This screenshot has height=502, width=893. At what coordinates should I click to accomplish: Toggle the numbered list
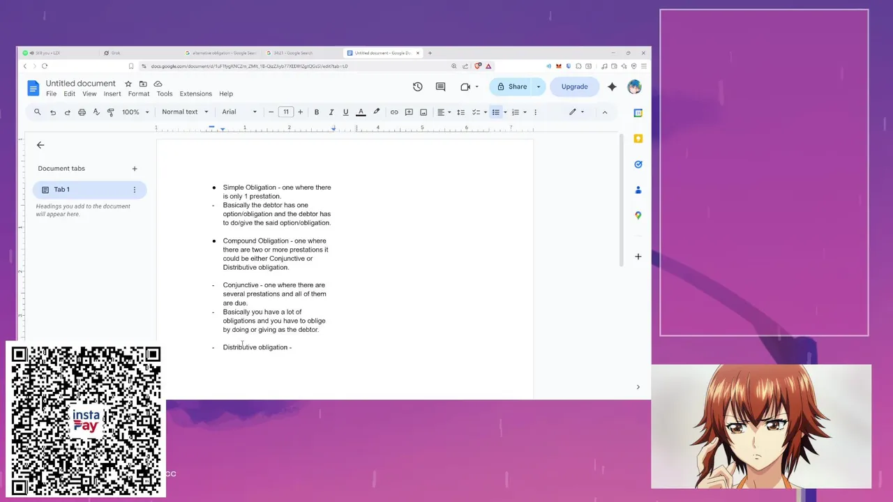(516, 112)
